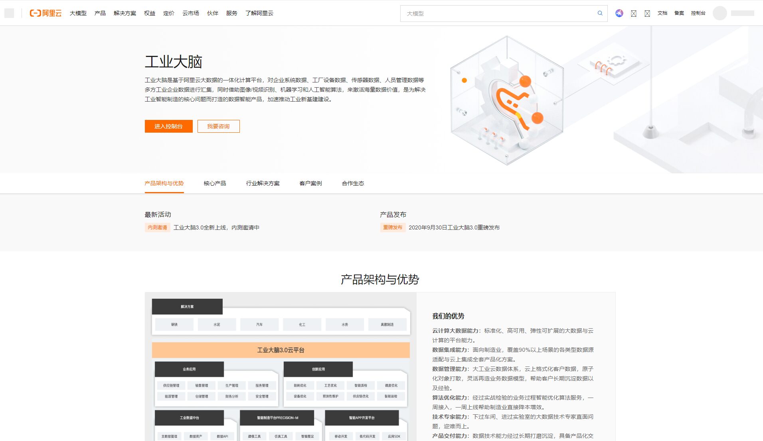The image size is (763, 441).
Task: Click the user avatar circle top right
Action: [719, 13]
